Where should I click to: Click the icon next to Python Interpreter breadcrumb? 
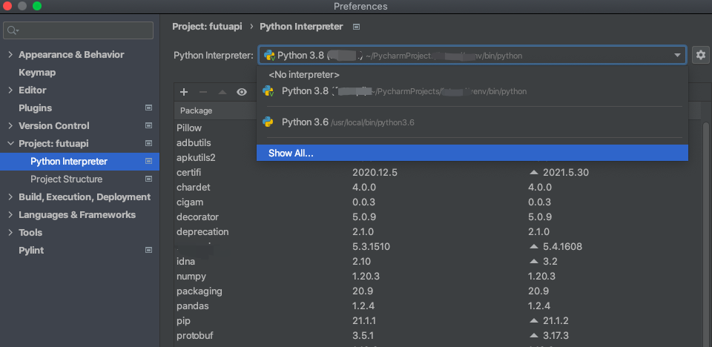coord(357,27)
